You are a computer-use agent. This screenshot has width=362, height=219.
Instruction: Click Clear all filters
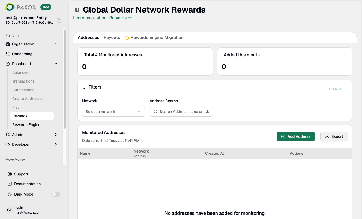click(336, 89)
